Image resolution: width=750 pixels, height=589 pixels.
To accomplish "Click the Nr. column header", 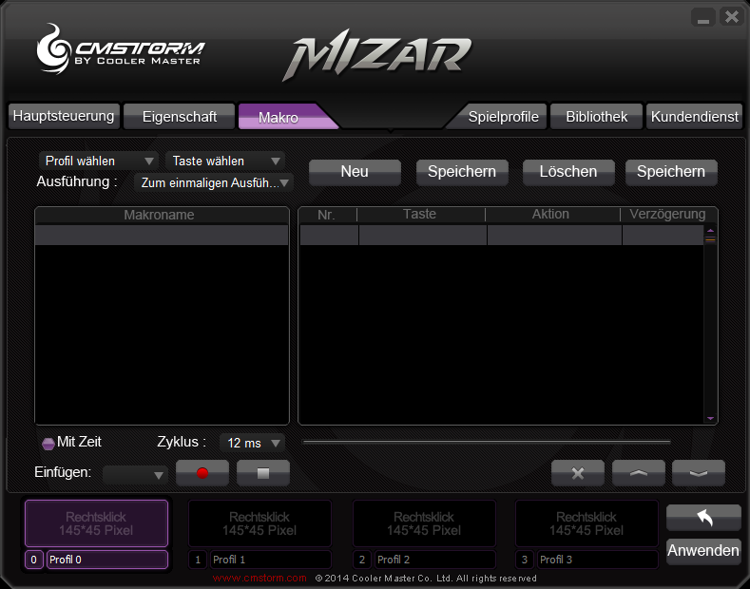I will pos(328,215).
